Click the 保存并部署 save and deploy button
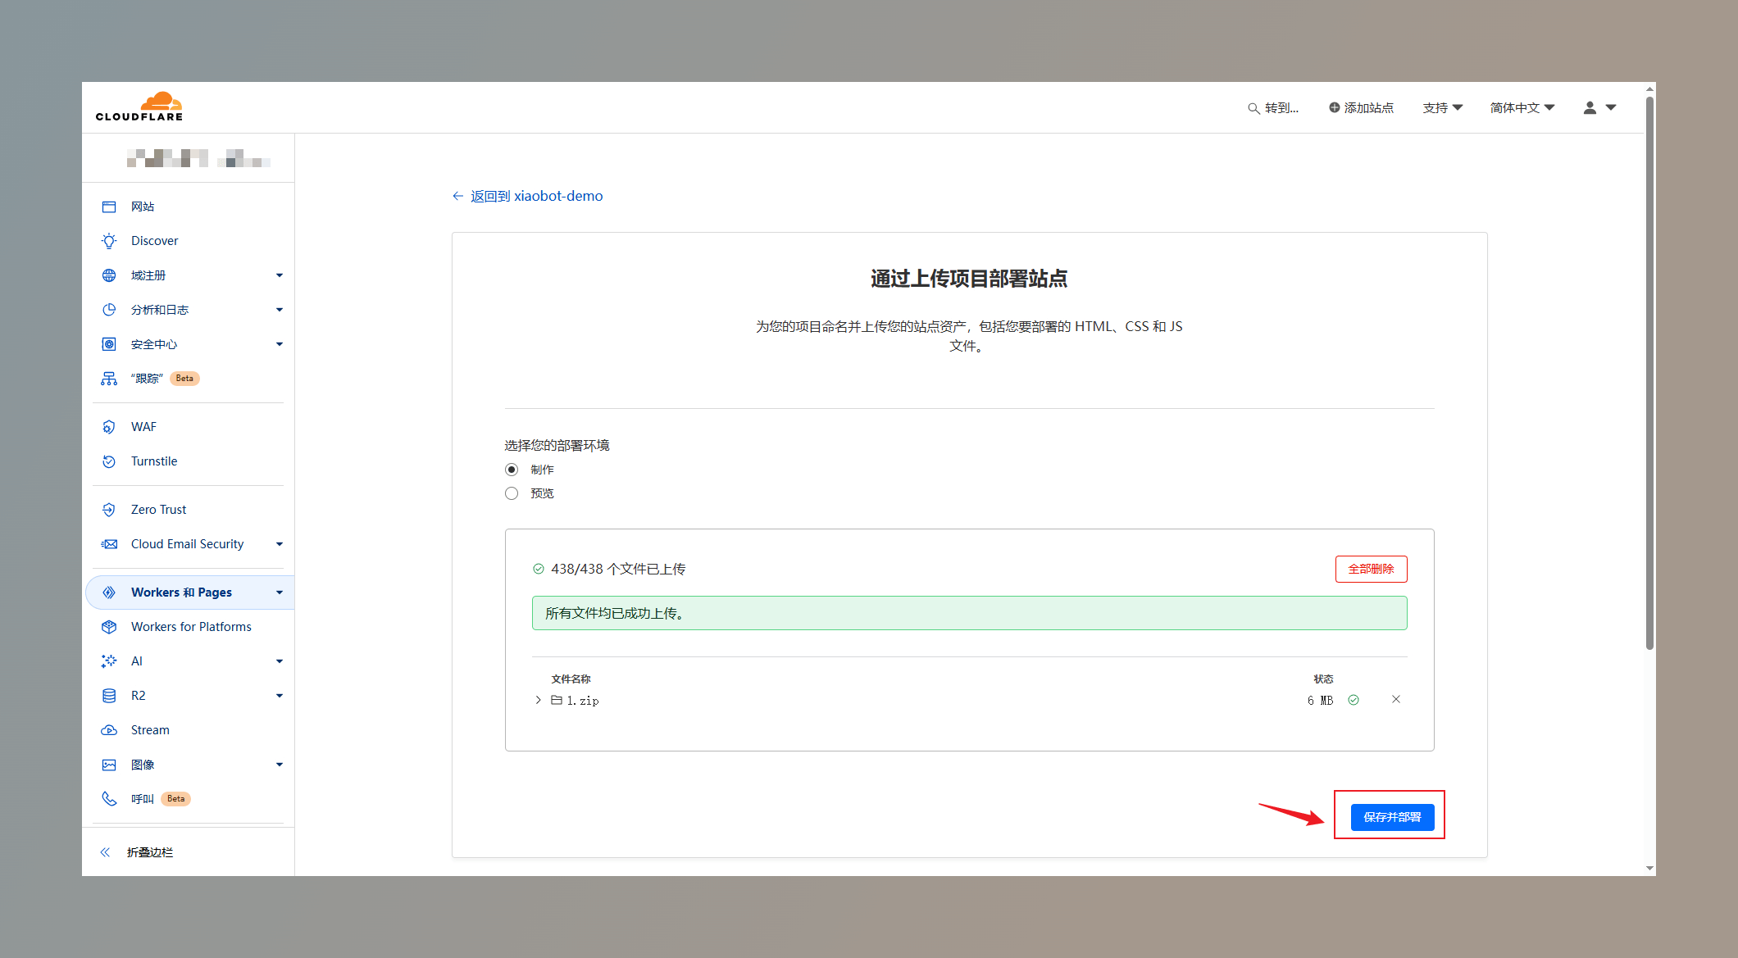Screen dimensions: 1738x958 1392,817
